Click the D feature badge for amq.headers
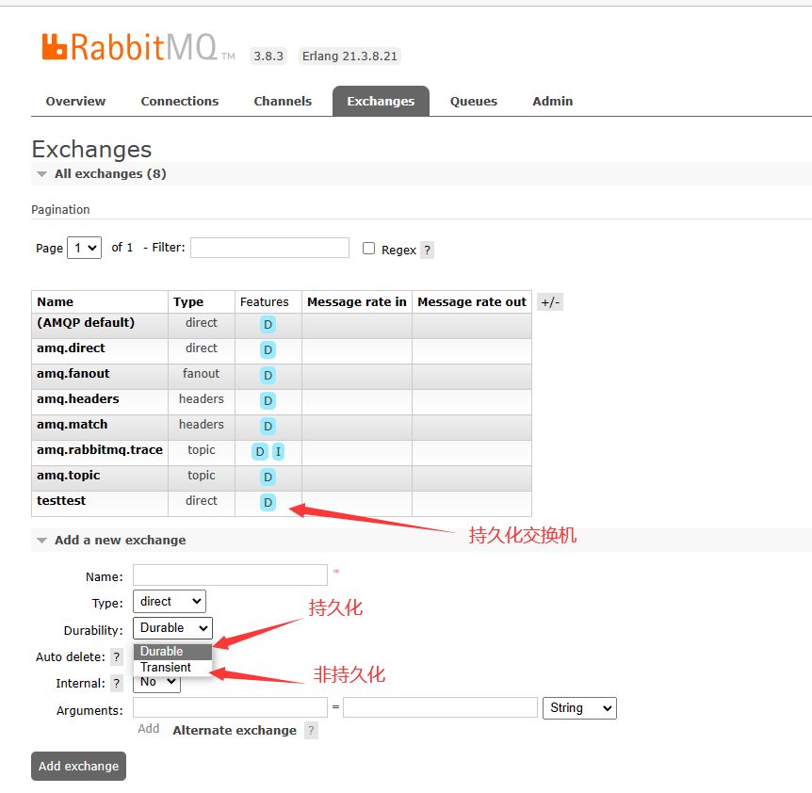 [x=268, y=400]
